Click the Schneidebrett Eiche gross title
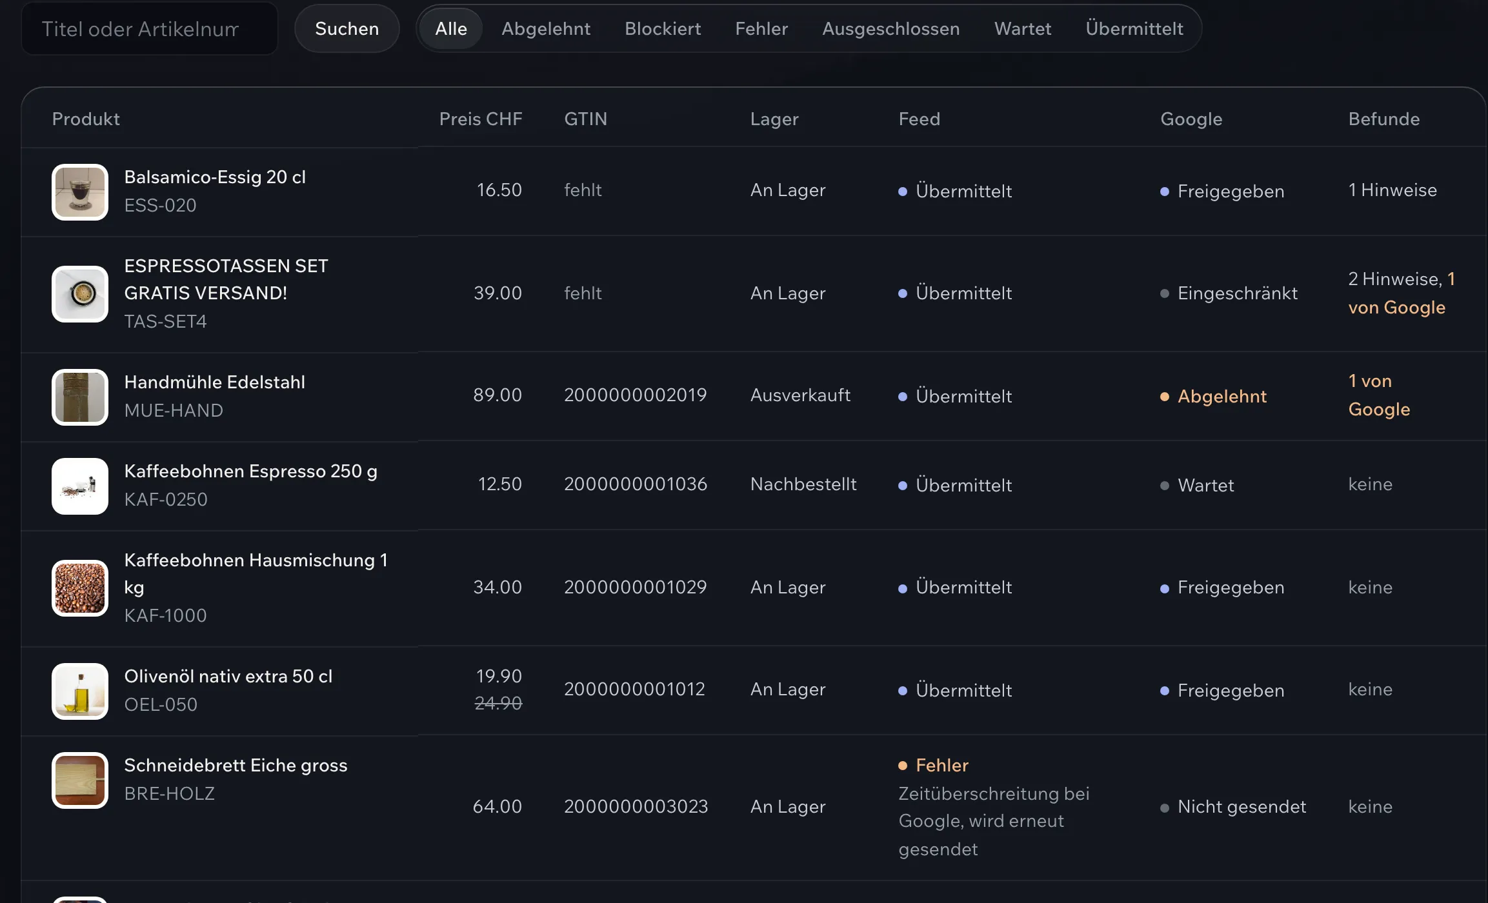Screen dimensions: 1488x903 236,765
